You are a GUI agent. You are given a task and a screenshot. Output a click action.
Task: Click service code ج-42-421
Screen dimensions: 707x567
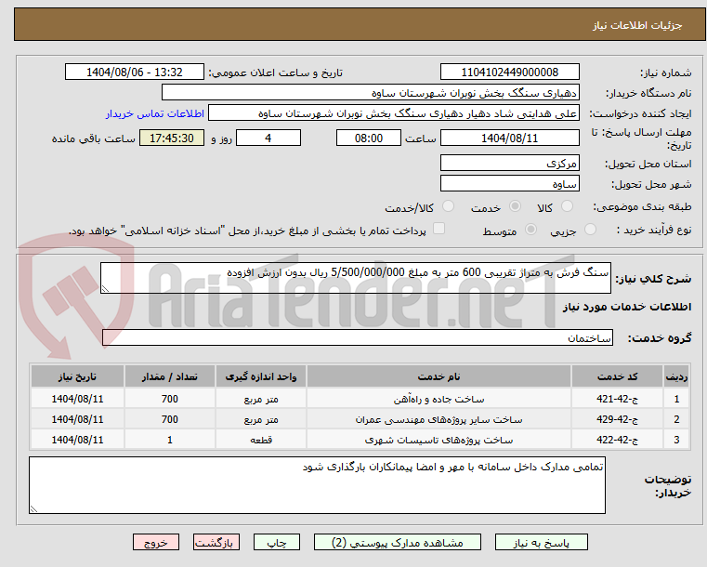tap(617, 399)
